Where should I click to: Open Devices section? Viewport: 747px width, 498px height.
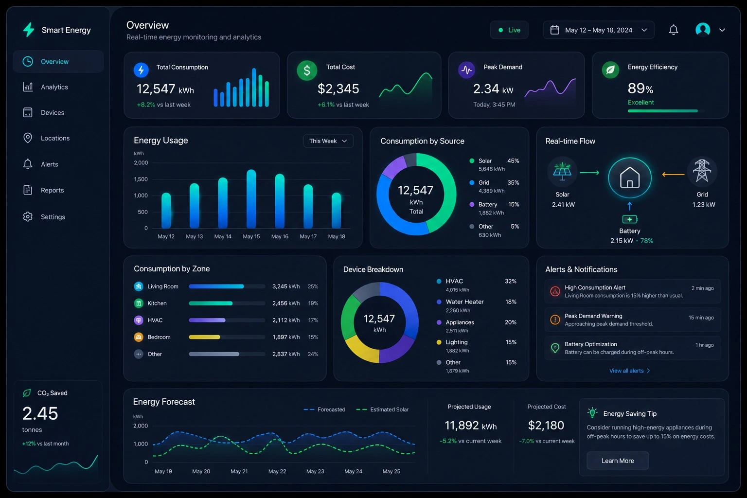click(58, 112)
